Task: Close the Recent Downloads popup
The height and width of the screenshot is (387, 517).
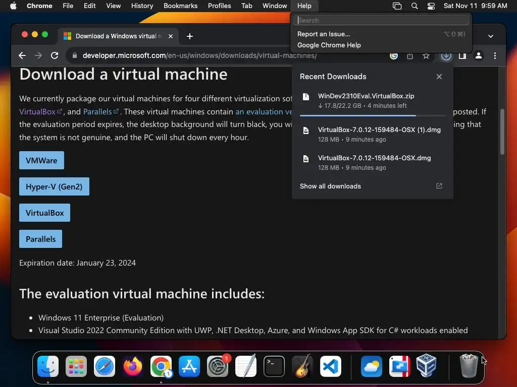Action: [439, 77]
